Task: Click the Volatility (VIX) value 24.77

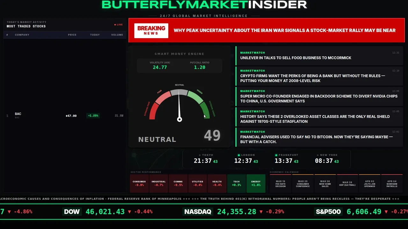Action: (x=160, y=67)
